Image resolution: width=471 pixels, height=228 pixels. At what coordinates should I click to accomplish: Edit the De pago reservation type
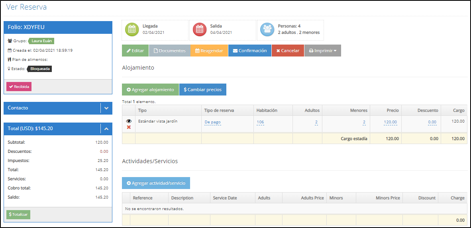[213, 122]
